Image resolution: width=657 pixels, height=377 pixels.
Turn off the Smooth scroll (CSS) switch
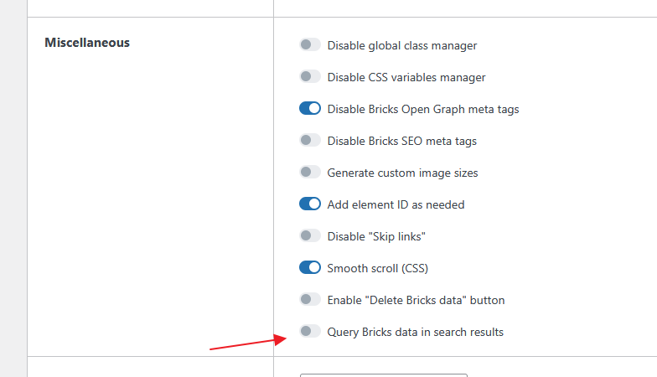click(310, 267)
